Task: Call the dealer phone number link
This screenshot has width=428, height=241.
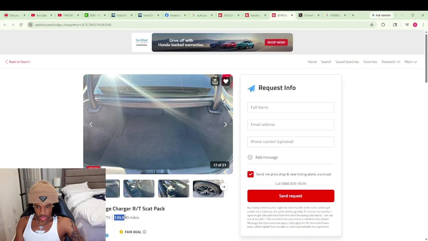Action: click(x=291, y=183)
